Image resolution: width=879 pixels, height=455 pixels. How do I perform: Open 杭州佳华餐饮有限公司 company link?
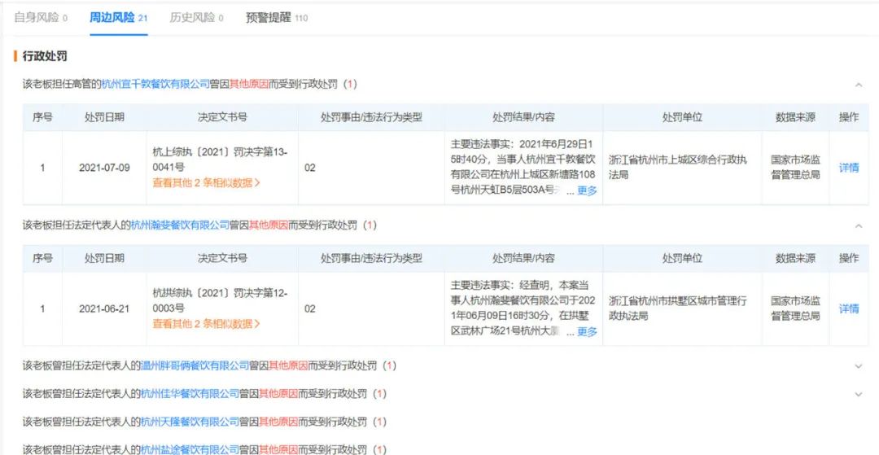point(190,394)
